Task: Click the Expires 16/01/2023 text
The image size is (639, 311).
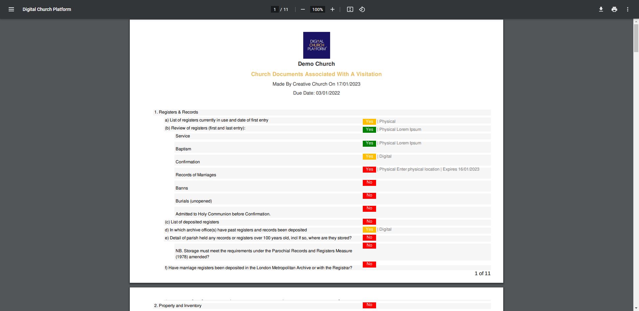Action: [x=461, y=169]
